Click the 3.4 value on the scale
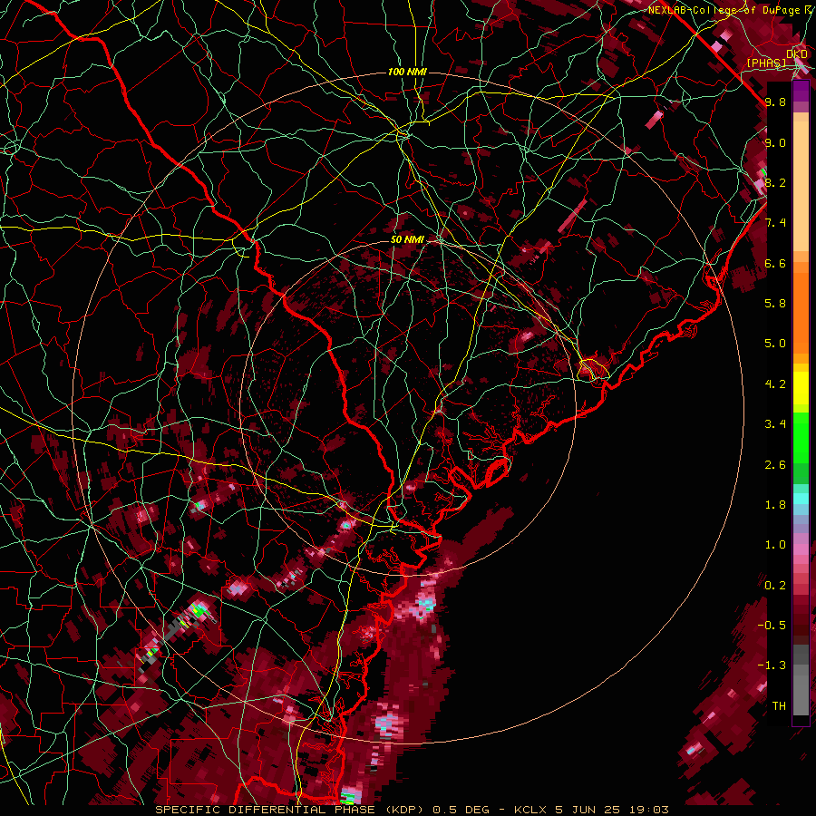Viewport: 816px width, 816px height. [x=775, y=424]
